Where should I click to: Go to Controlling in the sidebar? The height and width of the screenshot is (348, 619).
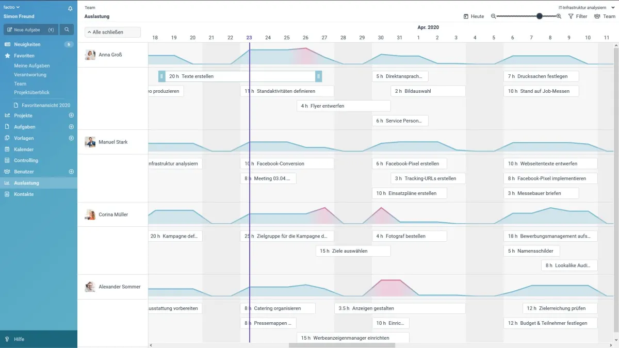pyautogui.click(x=26, y=160)
